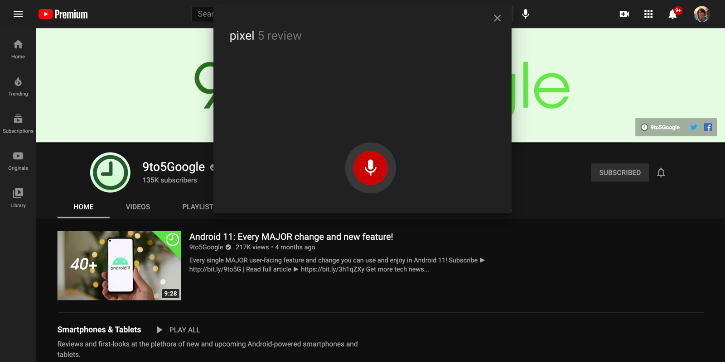The width and height of the screenshot is (725, 362).
Task: Click PLAY ALL for Smartphones & Tablets
Action: [x=179, y=330]
